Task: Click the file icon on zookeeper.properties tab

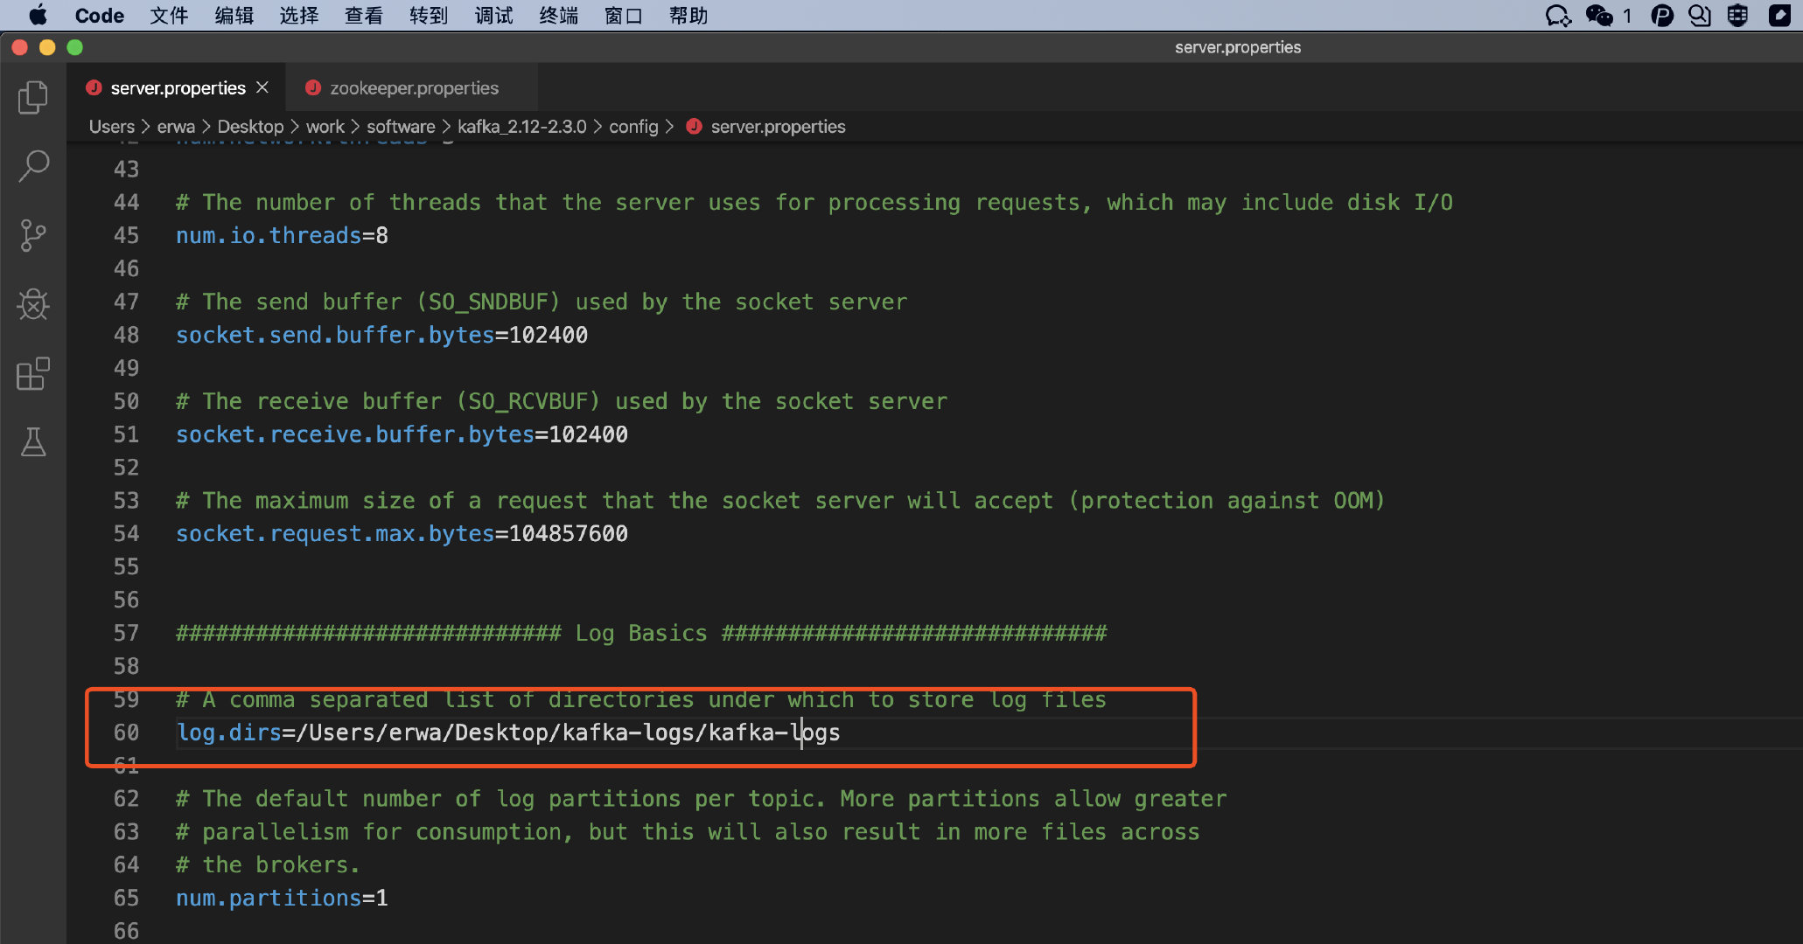Action: pyautogui.click(x=312, y=87)
